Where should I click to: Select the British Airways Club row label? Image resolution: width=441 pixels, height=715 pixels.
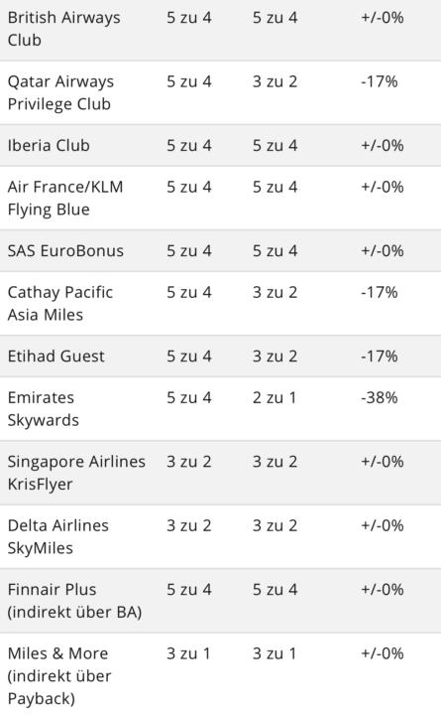64,29
